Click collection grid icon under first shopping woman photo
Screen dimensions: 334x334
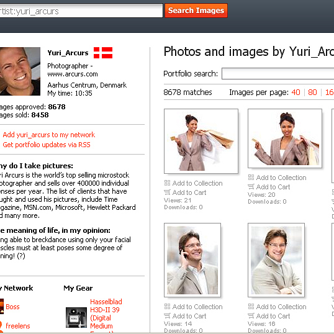point(167,183)
